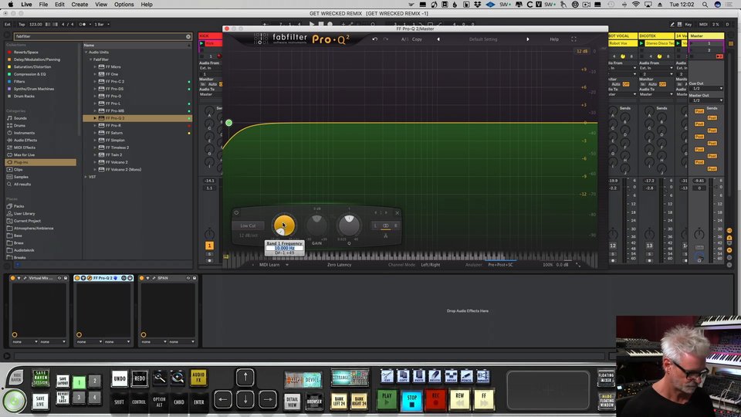Clear the fabfilter browser search field
The image size is (741, 417).
tap(188, 36)
